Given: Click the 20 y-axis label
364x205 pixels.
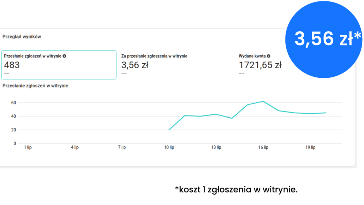Looking at the screenshot, I should pos(14,130).
